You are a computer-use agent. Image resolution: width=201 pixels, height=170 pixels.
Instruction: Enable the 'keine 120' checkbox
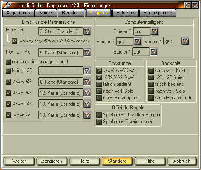pyautogui.click(x=8, y=71)
